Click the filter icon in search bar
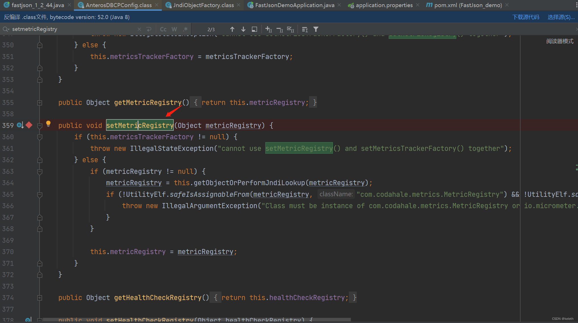578x323 pixels. 316,29
